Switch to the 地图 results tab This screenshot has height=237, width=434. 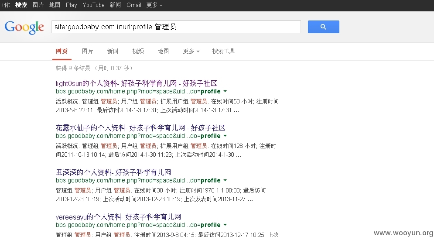click(x=163, y=51)
